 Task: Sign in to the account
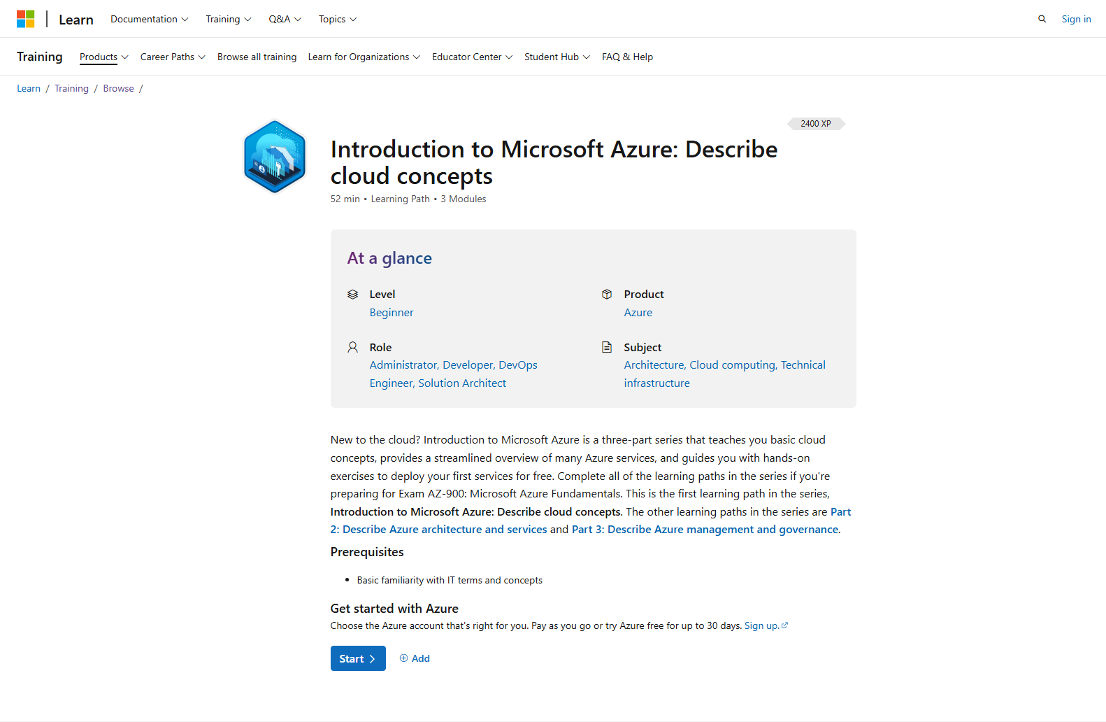click(x=1076, y=19)
